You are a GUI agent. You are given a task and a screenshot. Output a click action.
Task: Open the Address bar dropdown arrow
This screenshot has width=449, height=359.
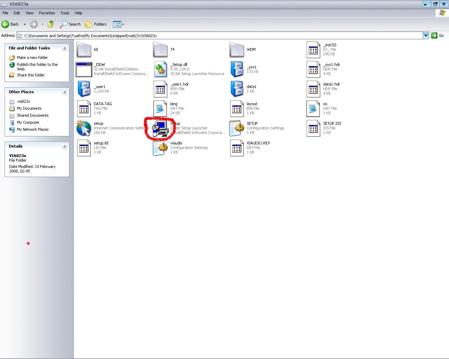coord(425,35)
